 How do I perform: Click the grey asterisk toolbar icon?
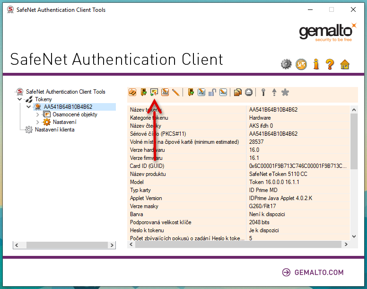coord(285,92)
